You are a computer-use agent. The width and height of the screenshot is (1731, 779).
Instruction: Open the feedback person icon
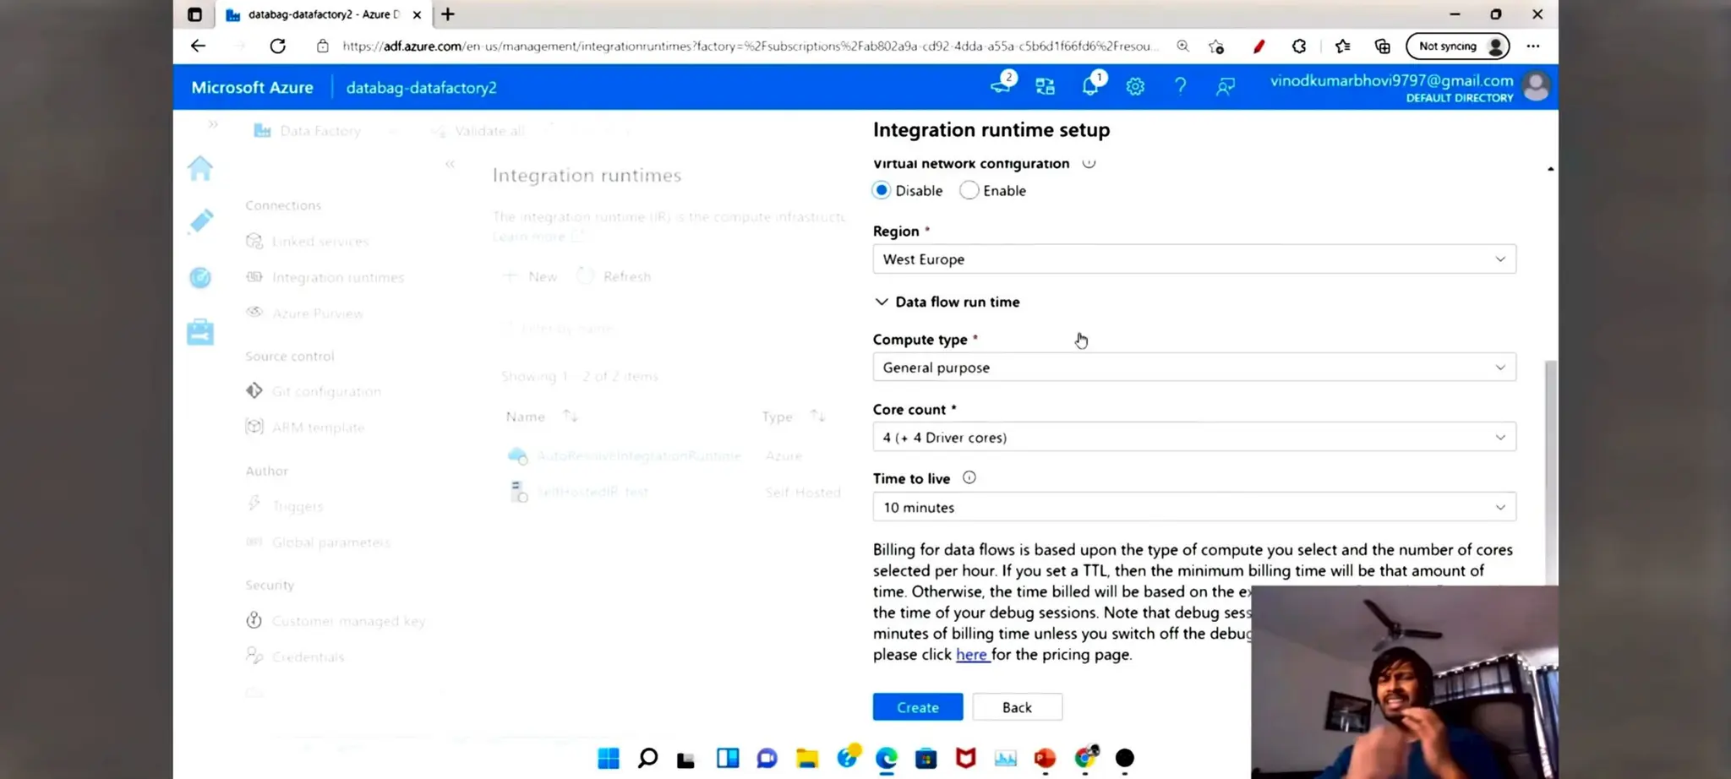coord(1226,86)
